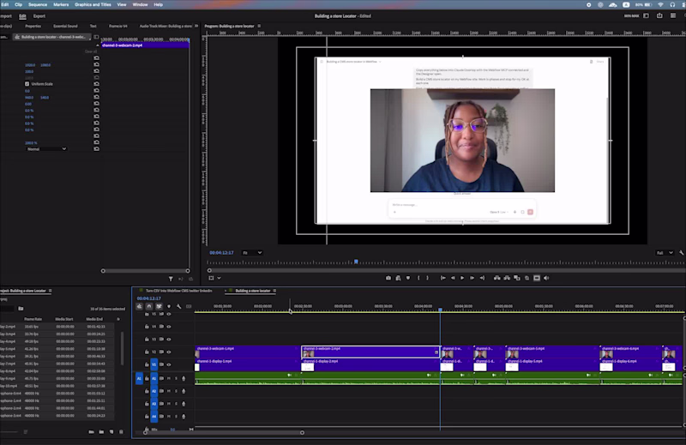Click the Program monitor playhead on scrub bar
This screenshot has height=445, width=686.
(x=356, y=262)
